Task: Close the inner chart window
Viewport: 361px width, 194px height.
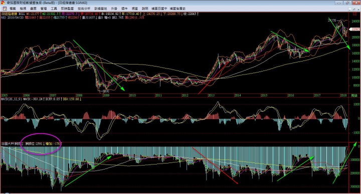Action: (358, 9)
